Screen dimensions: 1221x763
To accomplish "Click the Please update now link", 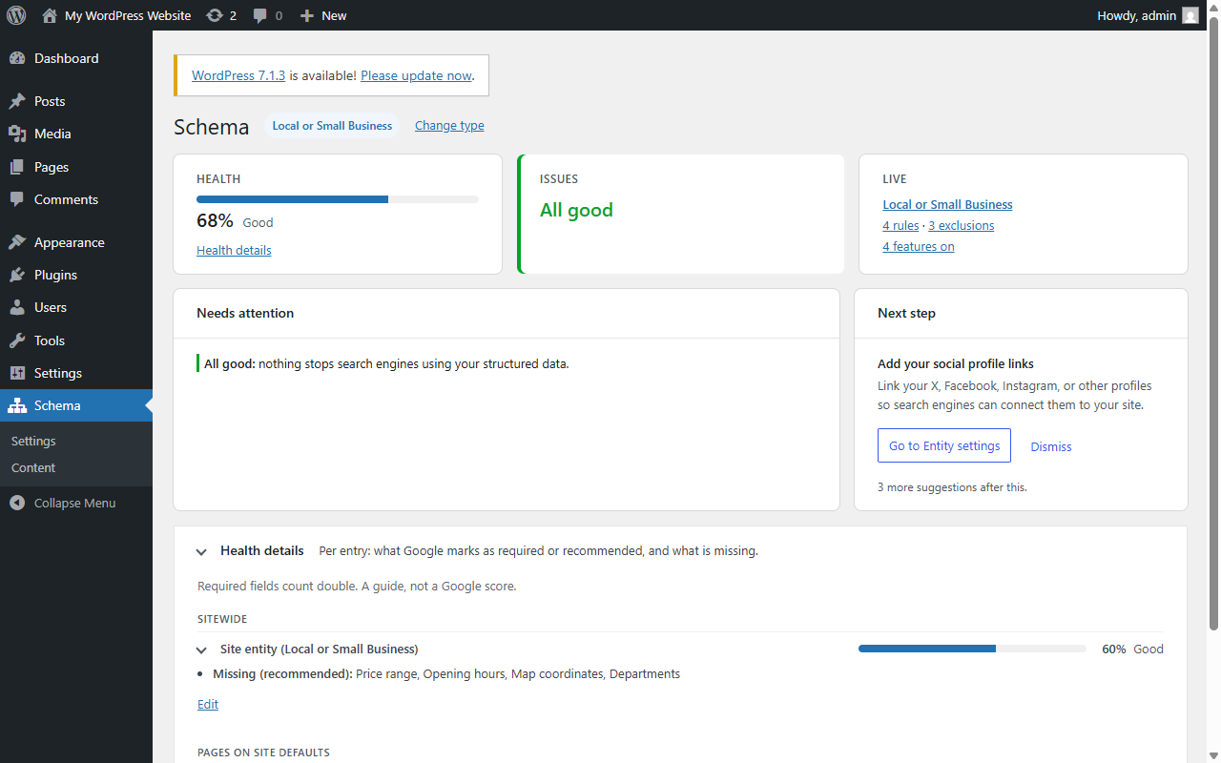I will coord(416,75).
